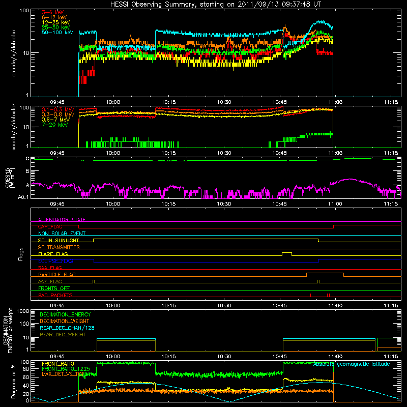Select the NON_SOLAR_EVENT flag label

click(62, 234)
